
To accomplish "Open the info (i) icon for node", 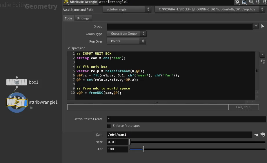I will [258, 2].
